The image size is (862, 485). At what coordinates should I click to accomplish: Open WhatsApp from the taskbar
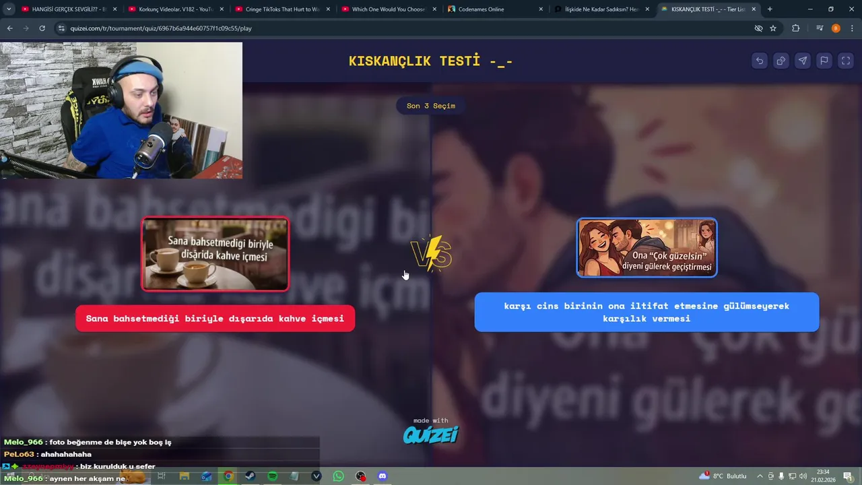click(x=338, y=476)
